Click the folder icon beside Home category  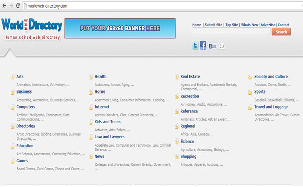tap(91, 92)
